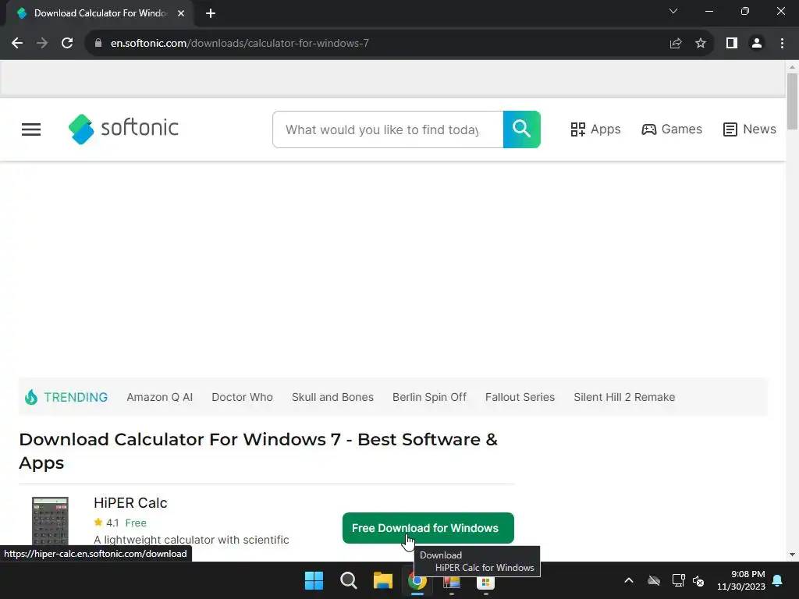Bookmark this tab with the star icon
The height and width of the screenshot is (599, 799).
tap(701, 44)
